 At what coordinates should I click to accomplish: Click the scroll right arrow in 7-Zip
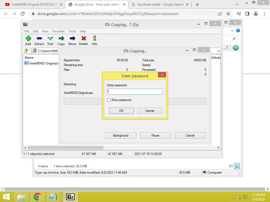click(x=218, y=148)
